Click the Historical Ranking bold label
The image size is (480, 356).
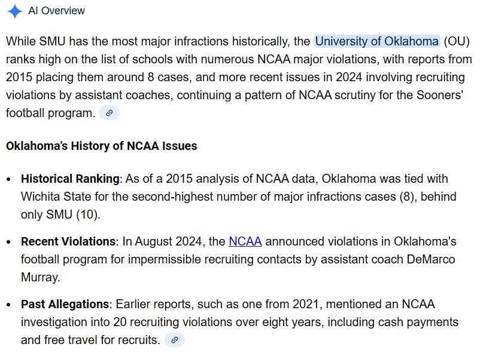pos(70,179)
